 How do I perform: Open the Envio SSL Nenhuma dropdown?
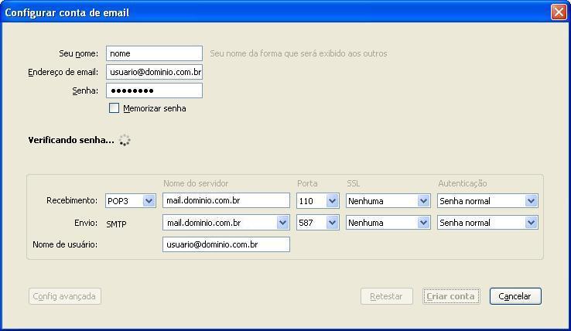pyautogui.click(x=388, y=223)
